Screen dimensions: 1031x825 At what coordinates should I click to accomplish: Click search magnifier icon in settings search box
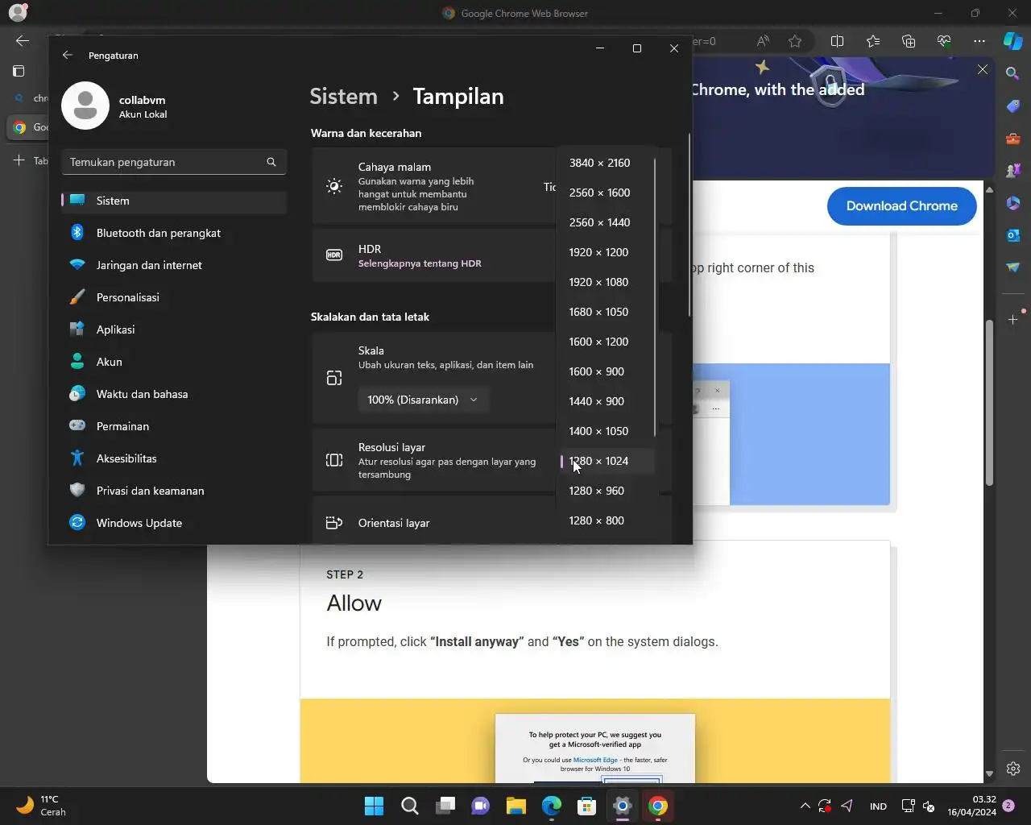pyautogui.click(x=271, y=162)
